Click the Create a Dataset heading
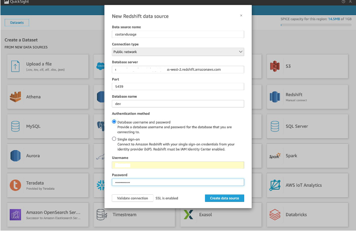356x231 pixels. coord(21,40)
